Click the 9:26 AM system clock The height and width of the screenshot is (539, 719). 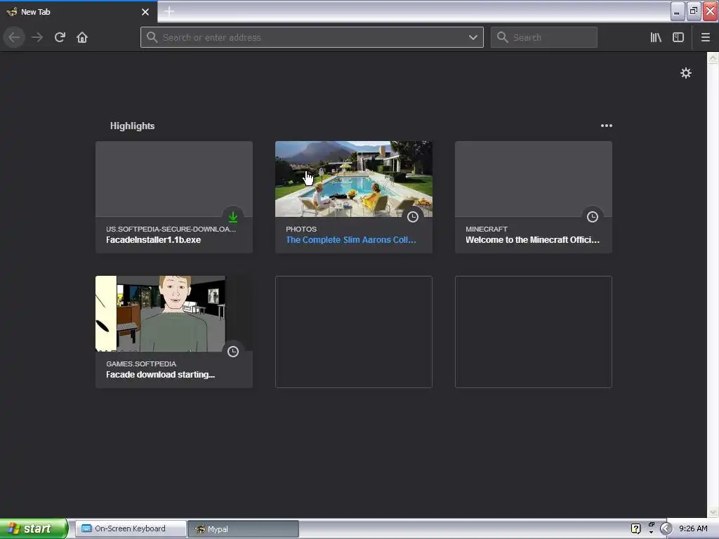pos(693,528)
